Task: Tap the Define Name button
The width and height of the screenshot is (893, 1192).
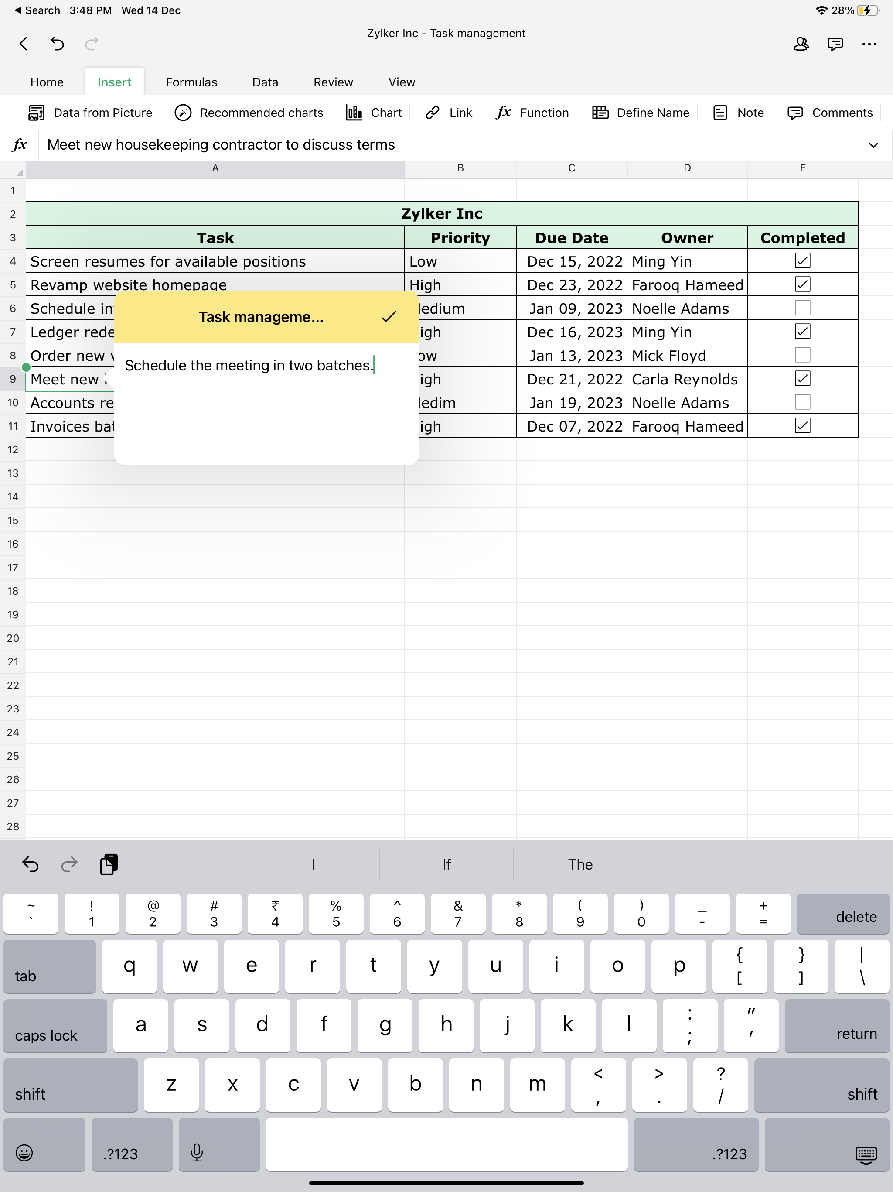Action: click(641, 113)
